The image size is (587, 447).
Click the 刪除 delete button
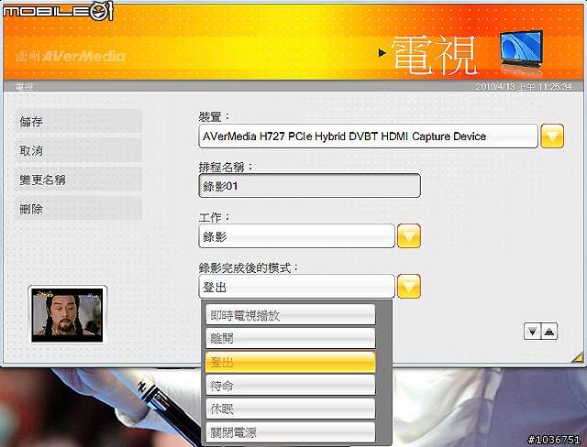(x=78, y=209)
